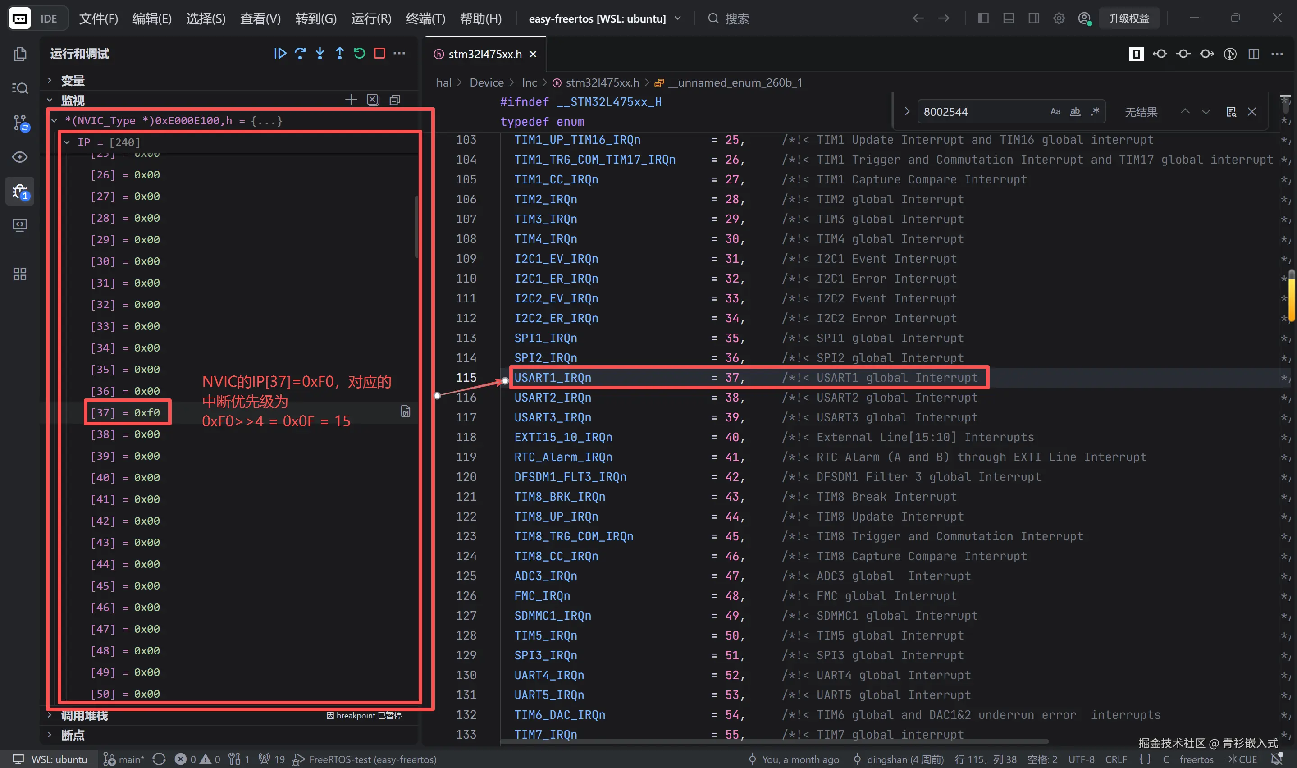Toggle regular expression in find

(x=1095, y=111)
